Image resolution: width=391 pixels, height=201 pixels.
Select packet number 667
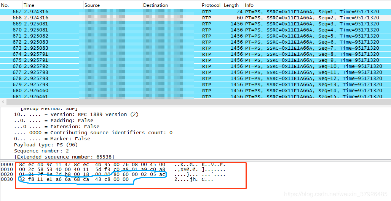[196, 12]
